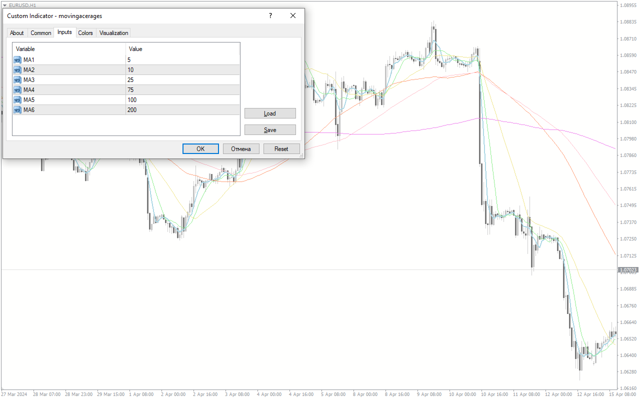This screenshot has width=640, height=400.
Task: Open the EURUSD,H1 chart menu arrow
Action: pos(4,5)
